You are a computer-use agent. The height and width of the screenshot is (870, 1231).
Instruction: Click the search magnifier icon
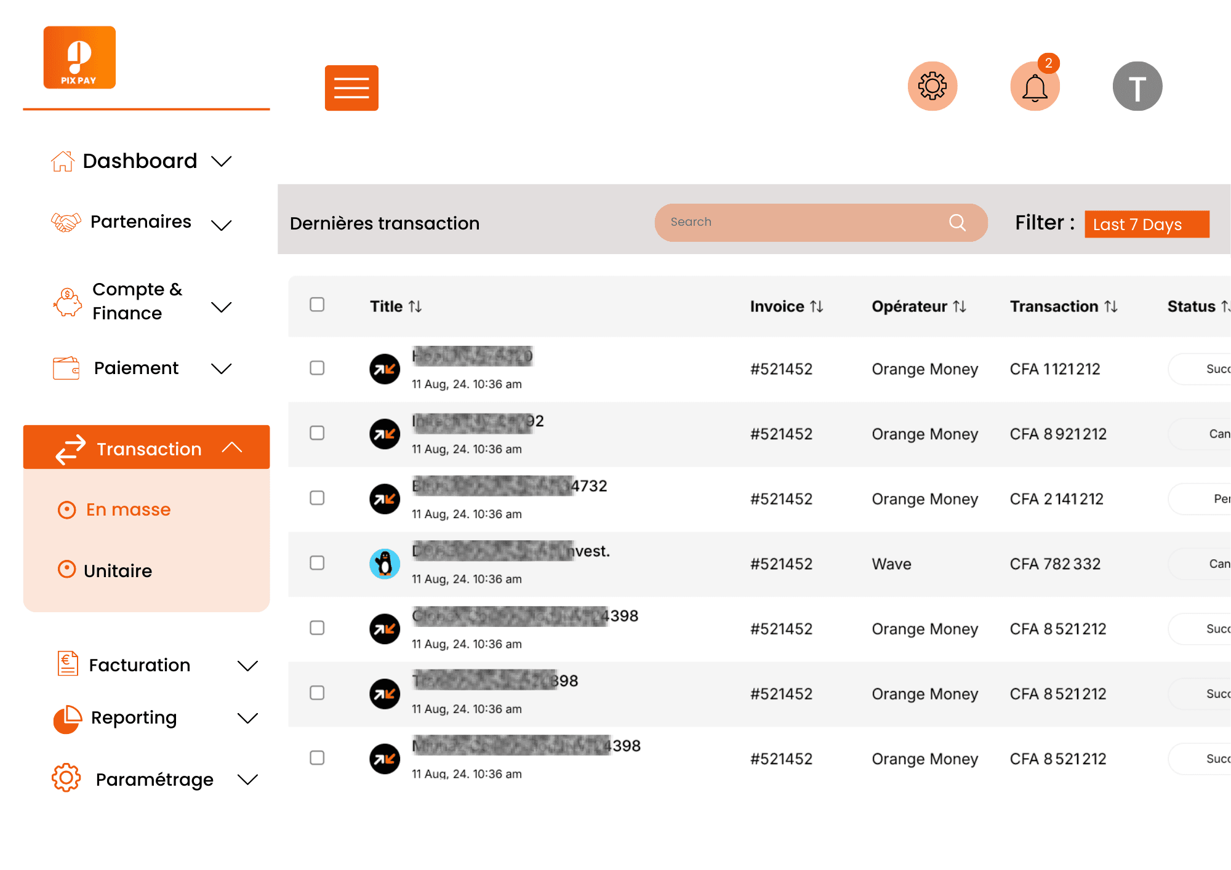click(x=957, y=222)
